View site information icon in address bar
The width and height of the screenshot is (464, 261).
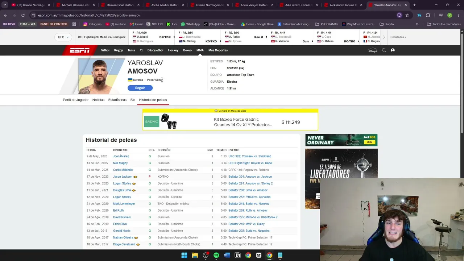pyautogui.click(x=33, y=15)
